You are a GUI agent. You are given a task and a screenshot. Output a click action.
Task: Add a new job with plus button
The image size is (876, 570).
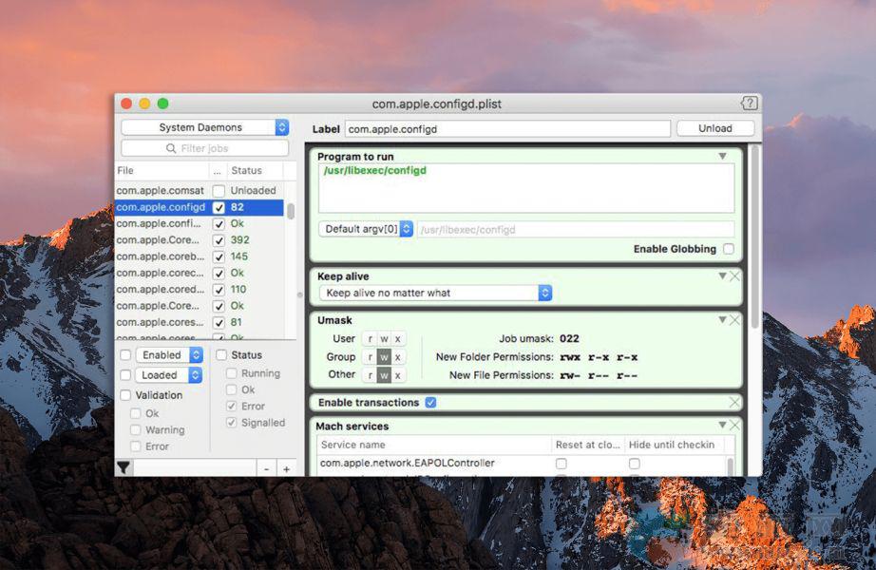(286, 468)
